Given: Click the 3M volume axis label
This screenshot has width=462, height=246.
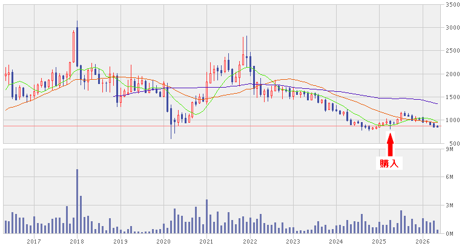Looking at the screenshot, I should [x=450, y=206].
